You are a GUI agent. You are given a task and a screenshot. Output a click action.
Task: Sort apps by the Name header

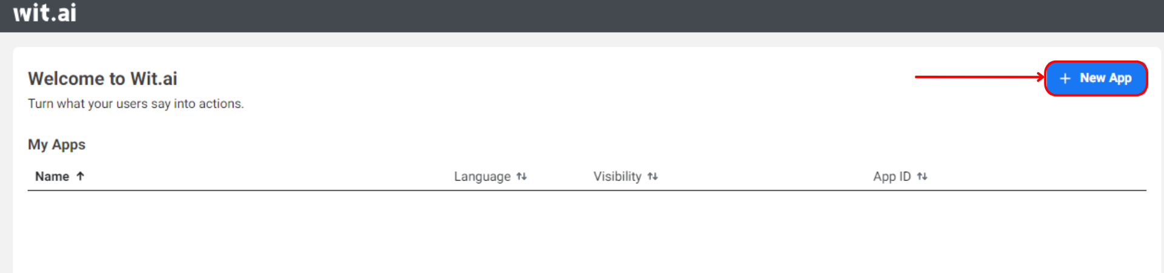(x=52, y=176)
